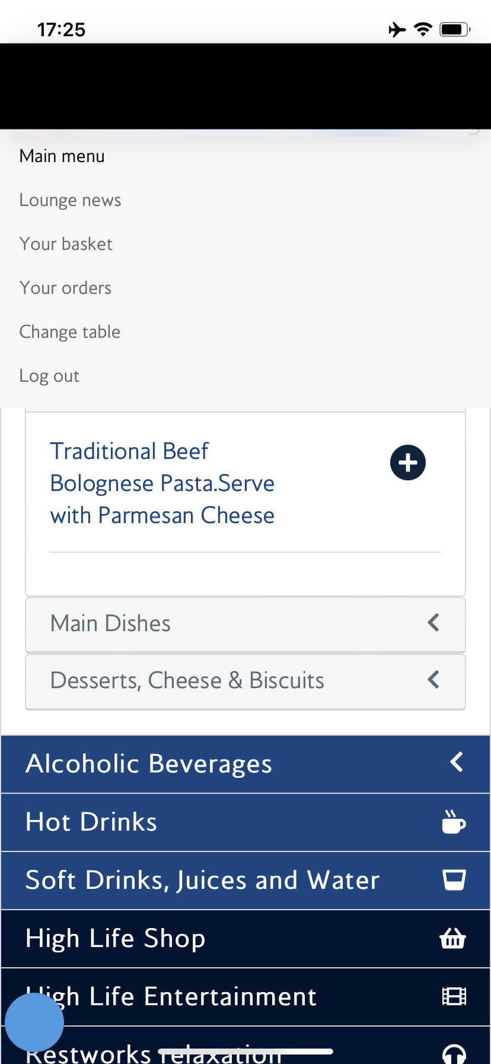Expand the Main Dishes section

coord(245,624)
